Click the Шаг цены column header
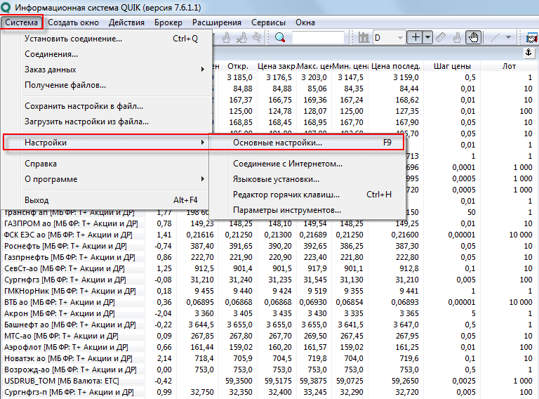Viewport: 539px width, 399px height. pos(452,66)
